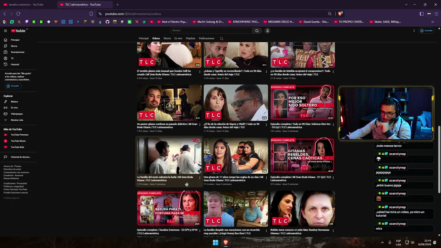
Task: Open 'Basura para ti, fortuna para mí' thumbnail
Action: (169, 208)
